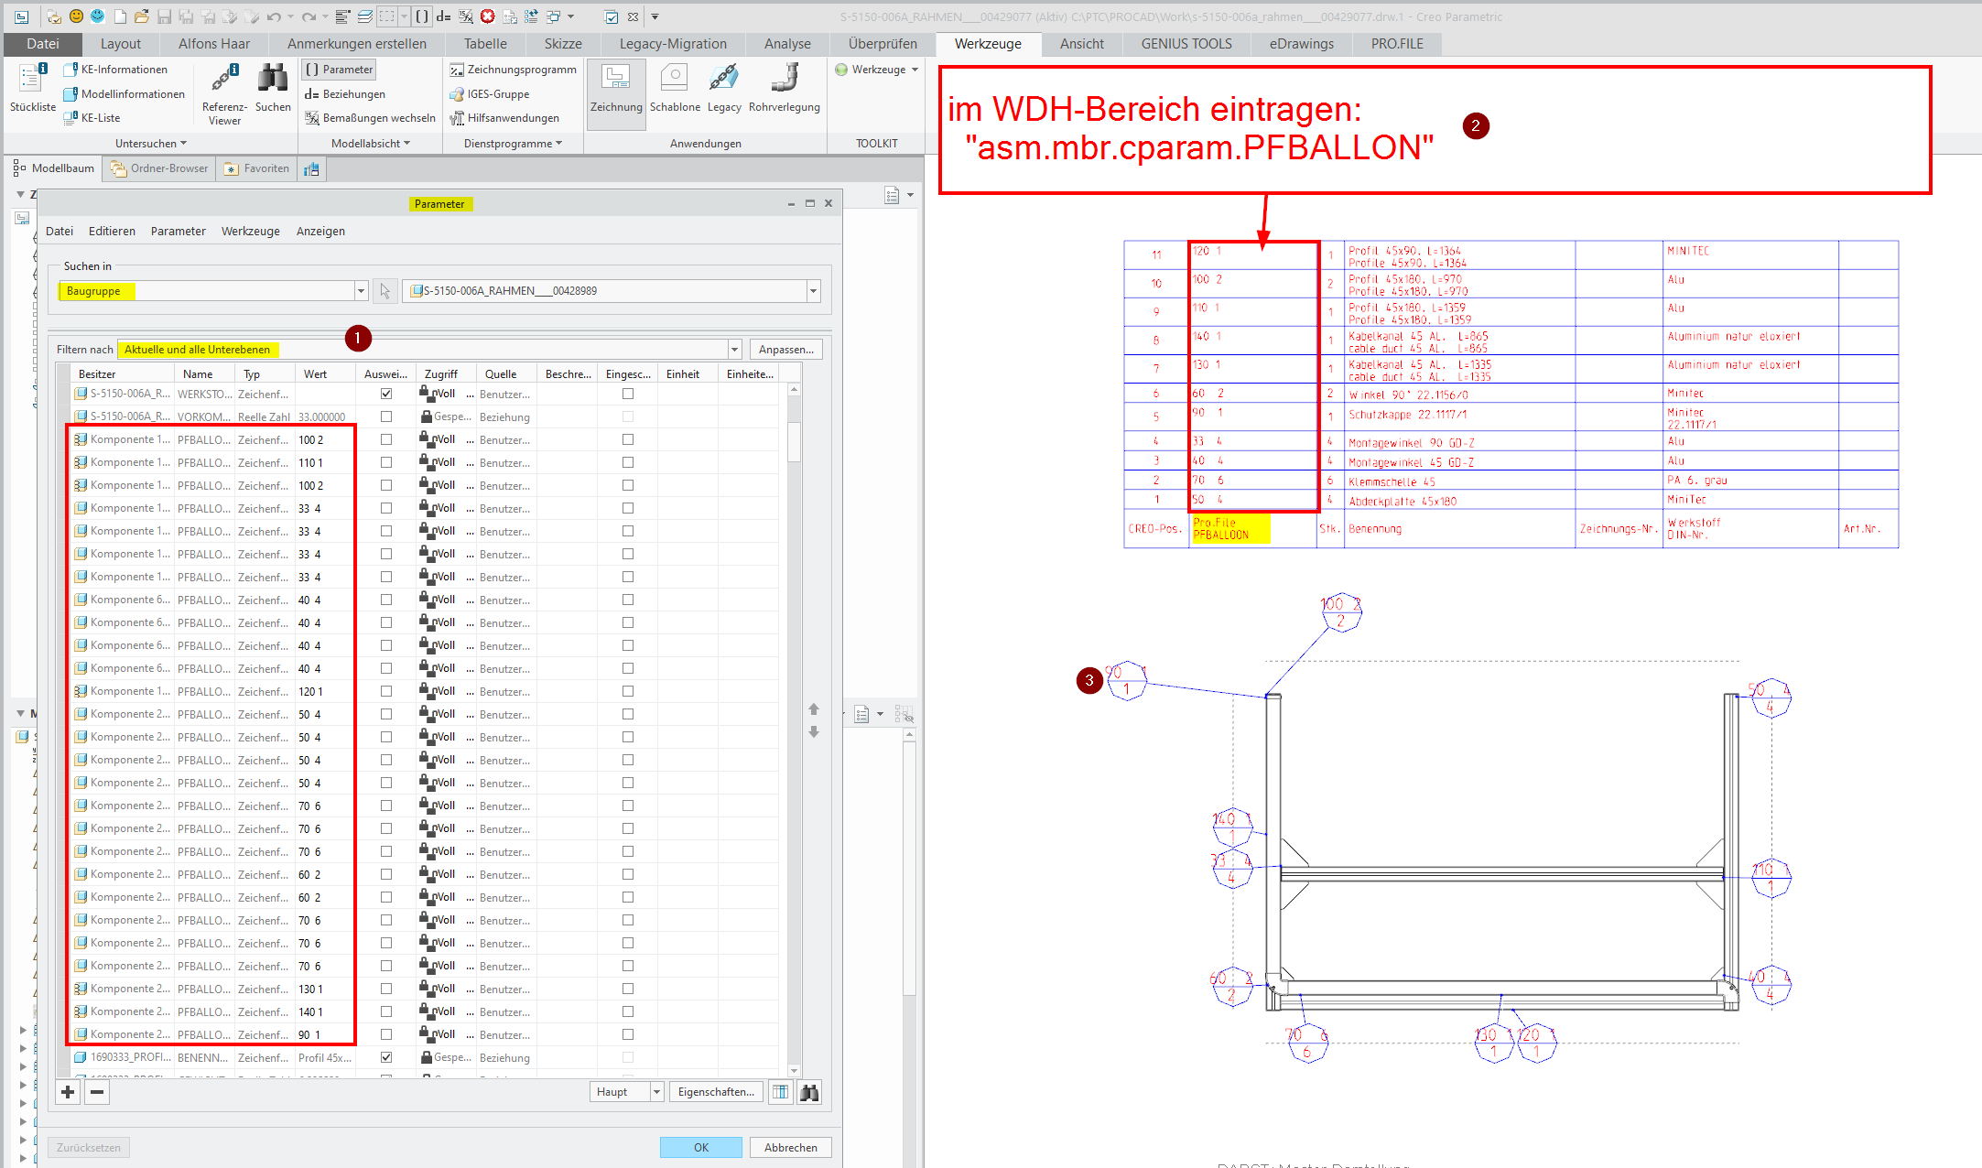Image resolution: width=1982 pixels, height=1168 pixels.
Task: Click the Anpassen... button
Action: [785, 350]
